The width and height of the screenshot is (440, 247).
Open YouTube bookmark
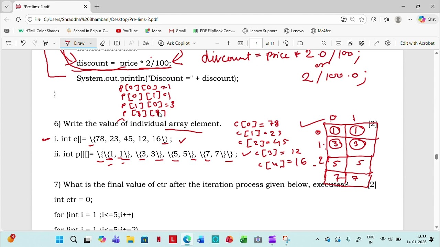point(127,31)
